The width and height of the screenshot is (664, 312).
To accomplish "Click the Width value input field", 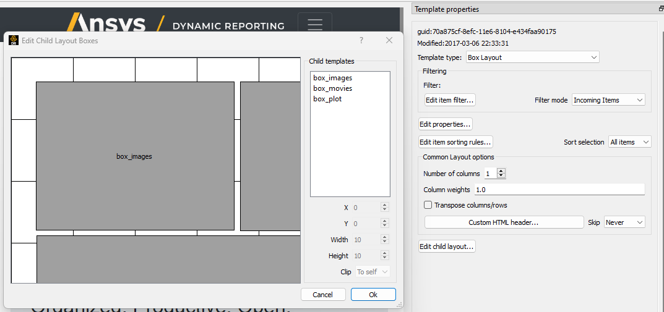I will coord(366,240).
